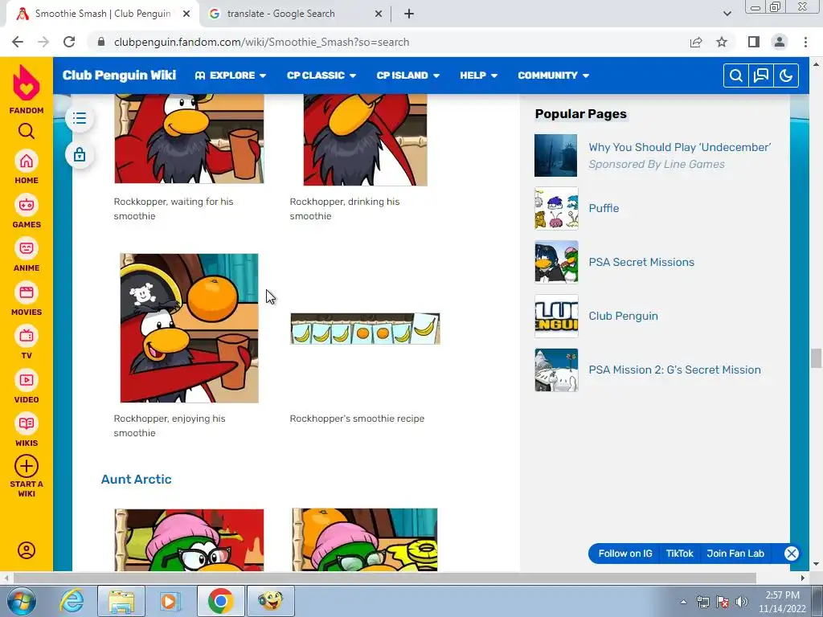The height and width of the screenshot is (617, 823).
Task: Open the Puffle thumbnail image
Action: (x=556, y=208)
